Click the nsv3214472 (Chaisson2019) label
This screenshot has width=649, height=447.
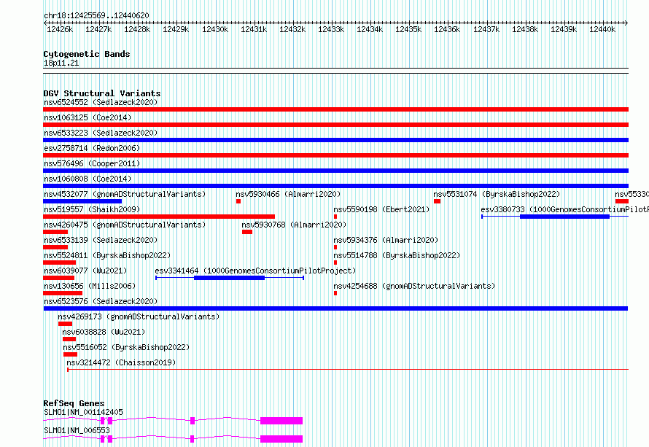tap(121, 362)
